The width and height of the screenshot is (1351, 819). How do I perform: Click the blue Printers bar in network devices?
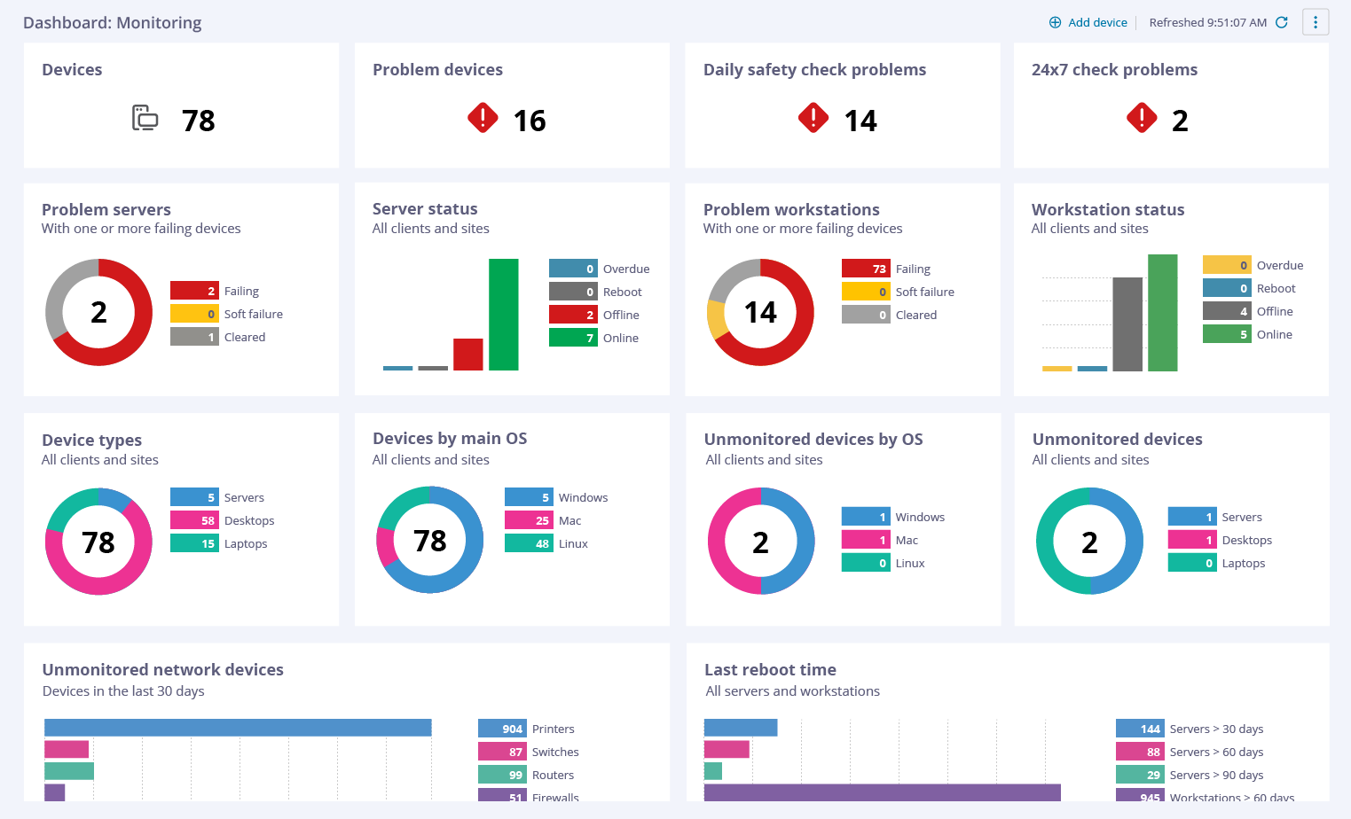point(238,728)
